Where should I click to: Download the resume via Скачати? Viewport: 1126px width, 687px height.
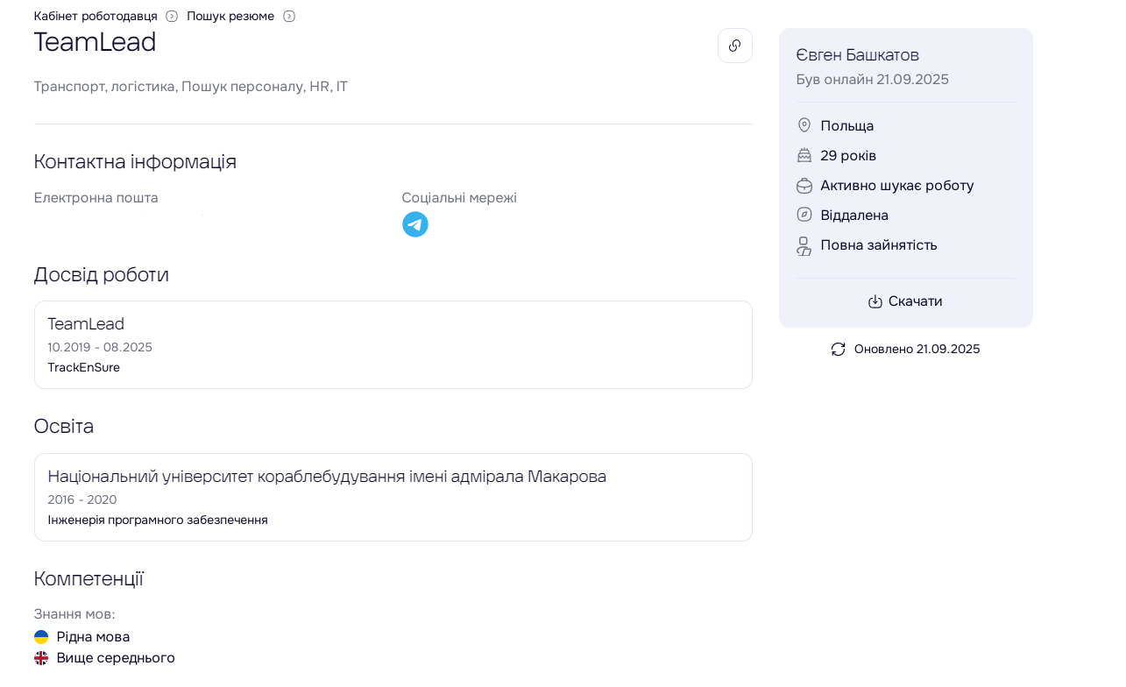click(x=915, y=301)
